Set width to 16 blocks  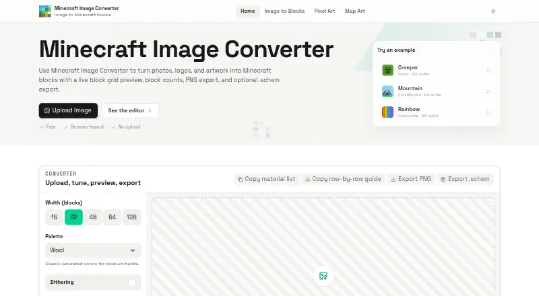pos(55,217)
